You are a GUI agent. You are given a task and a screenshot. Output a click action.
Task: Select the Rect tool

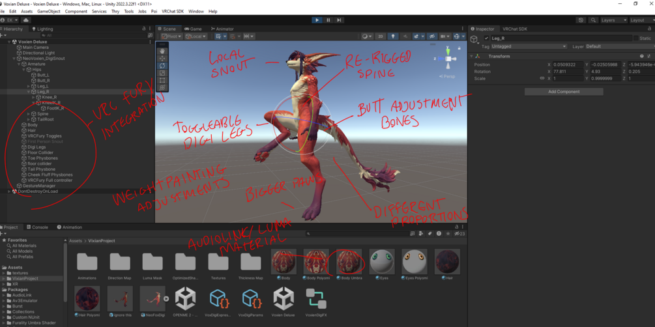162,80
